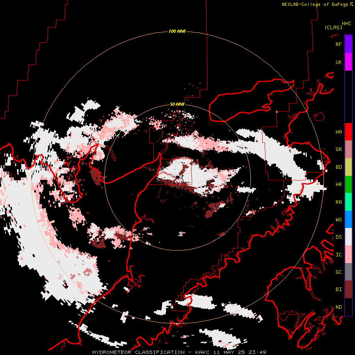Image resolution: width=355 pixels, height=355 pixels.
Task: Click the 100 NMI range ring label
Action: coord(177,31)
